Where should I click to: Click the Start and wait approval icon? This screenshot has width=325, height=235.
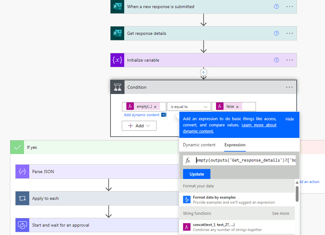(22, 225)
